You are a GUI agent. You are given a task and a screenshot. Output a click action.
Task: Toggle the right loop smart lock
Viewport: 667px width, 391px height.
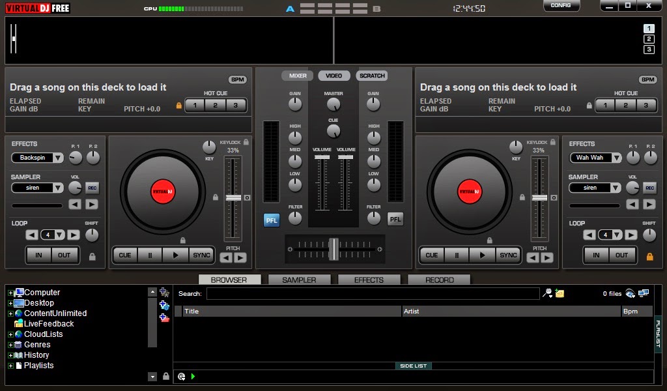pos(649,257)
